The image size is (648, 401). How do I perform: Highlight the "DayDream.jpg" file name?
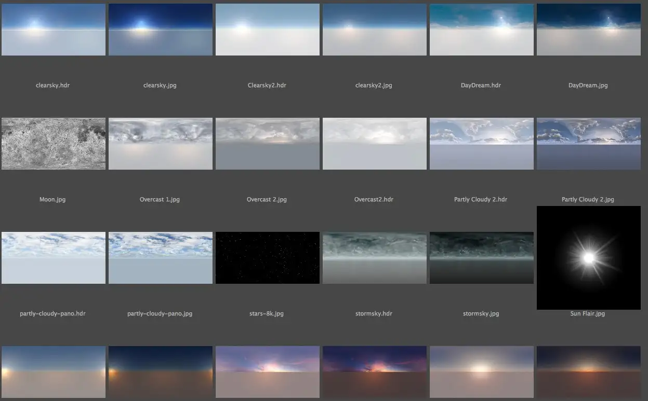tap(588, 85)
